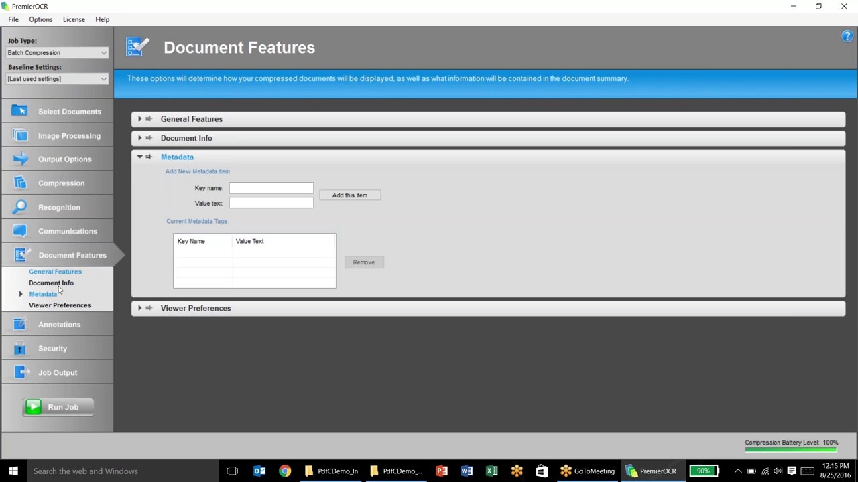The image size is (858, 482).
Task: Open the Options menu
Action: coord(40,19)
